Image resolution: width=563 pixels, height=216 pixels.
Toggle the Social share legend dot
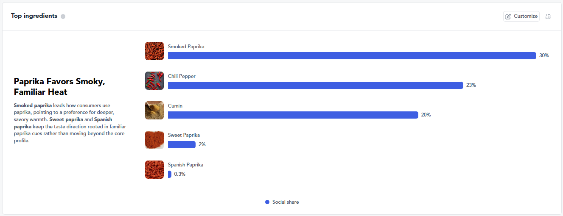(x=267, y=202)
